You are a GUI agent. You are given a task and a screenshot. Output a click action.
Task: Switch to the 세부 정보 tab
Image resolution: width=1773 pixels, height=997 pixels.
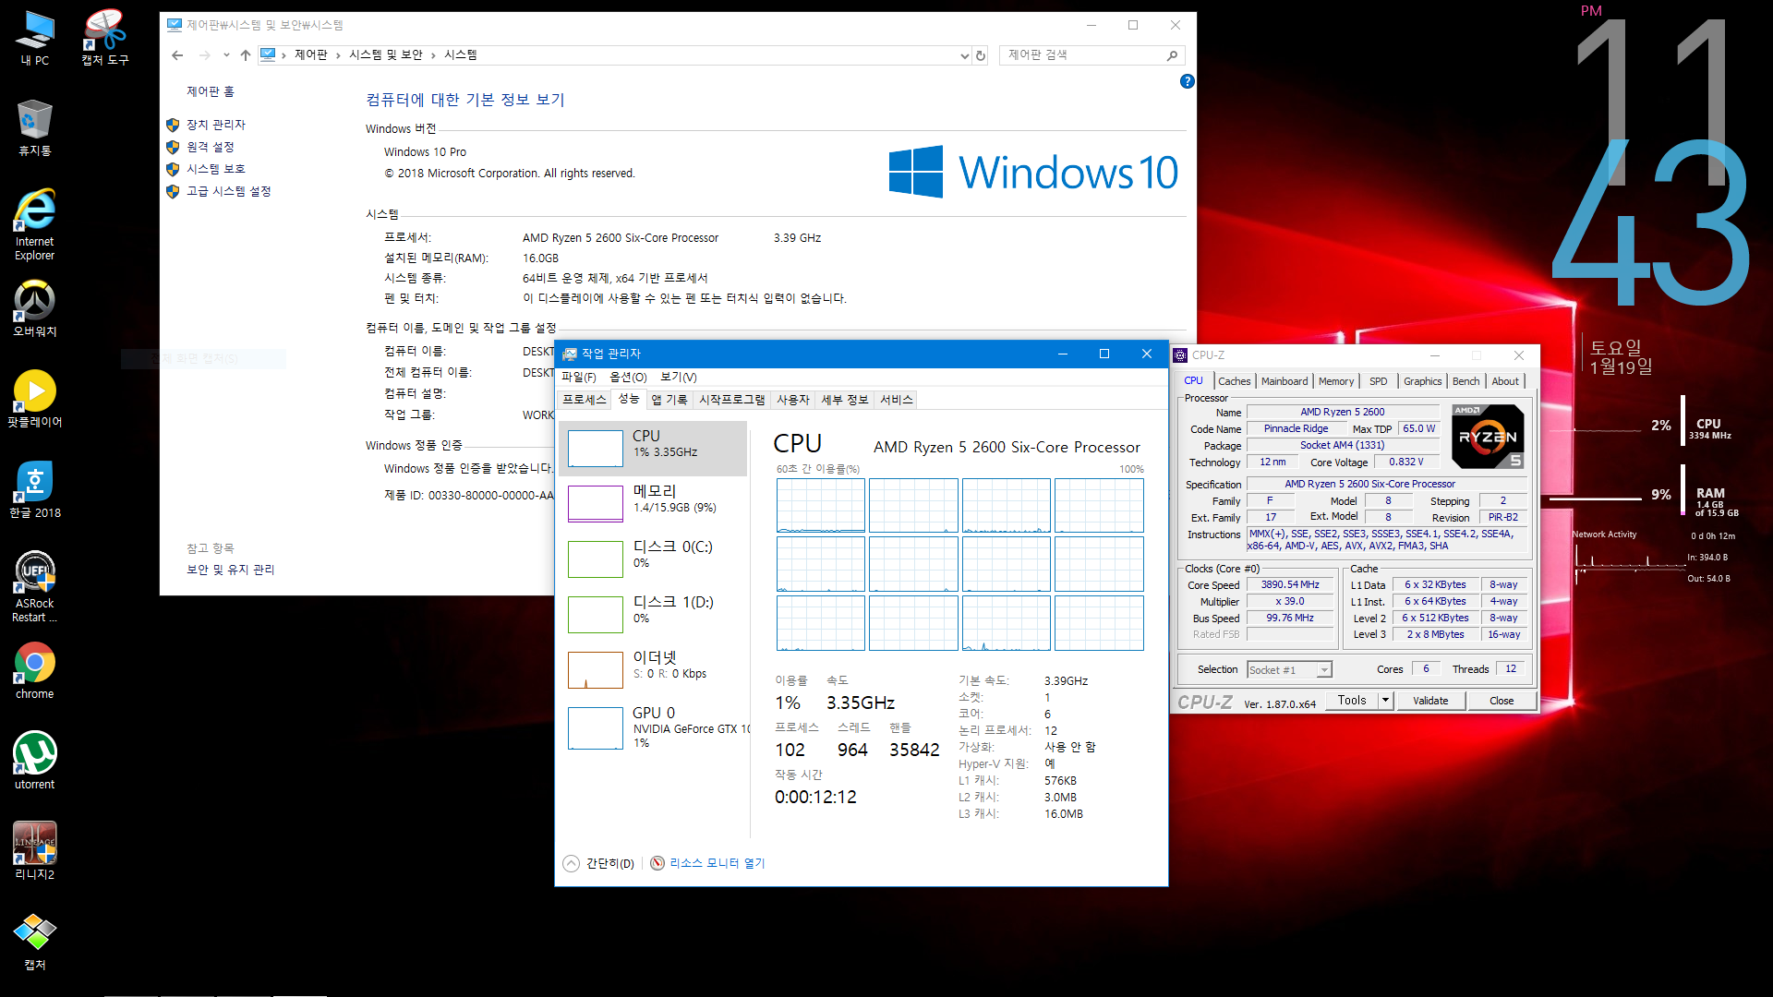tap(845, 400)
